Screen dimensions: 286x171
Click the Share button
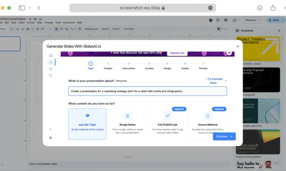coord(274,20)
